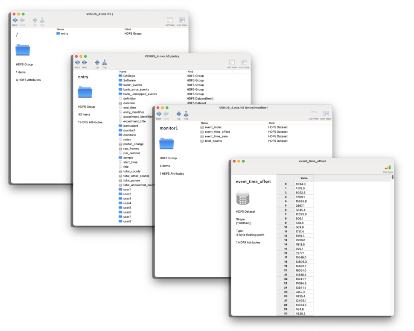Open the bank1_events group

coord(132,85)
